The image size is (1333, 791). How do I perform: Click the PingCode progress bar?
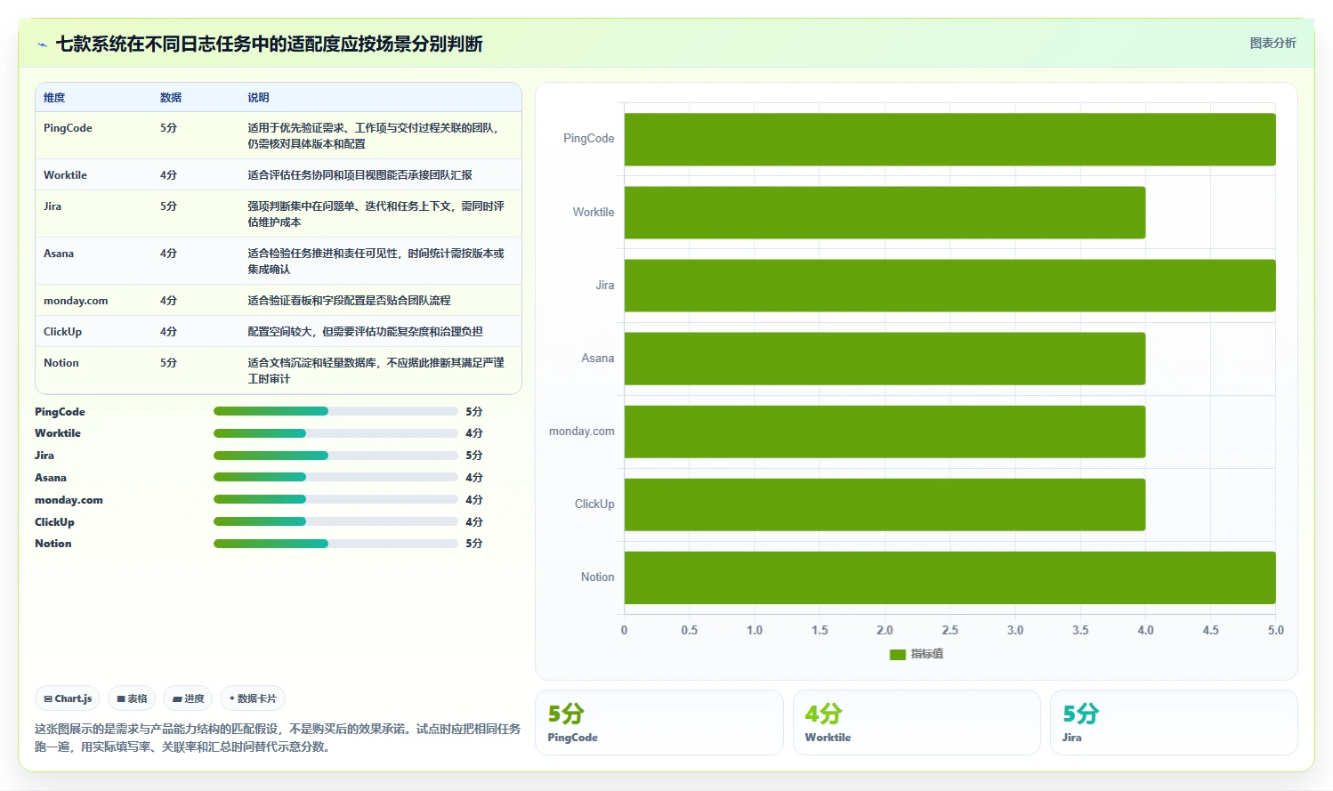click(335, 411)
